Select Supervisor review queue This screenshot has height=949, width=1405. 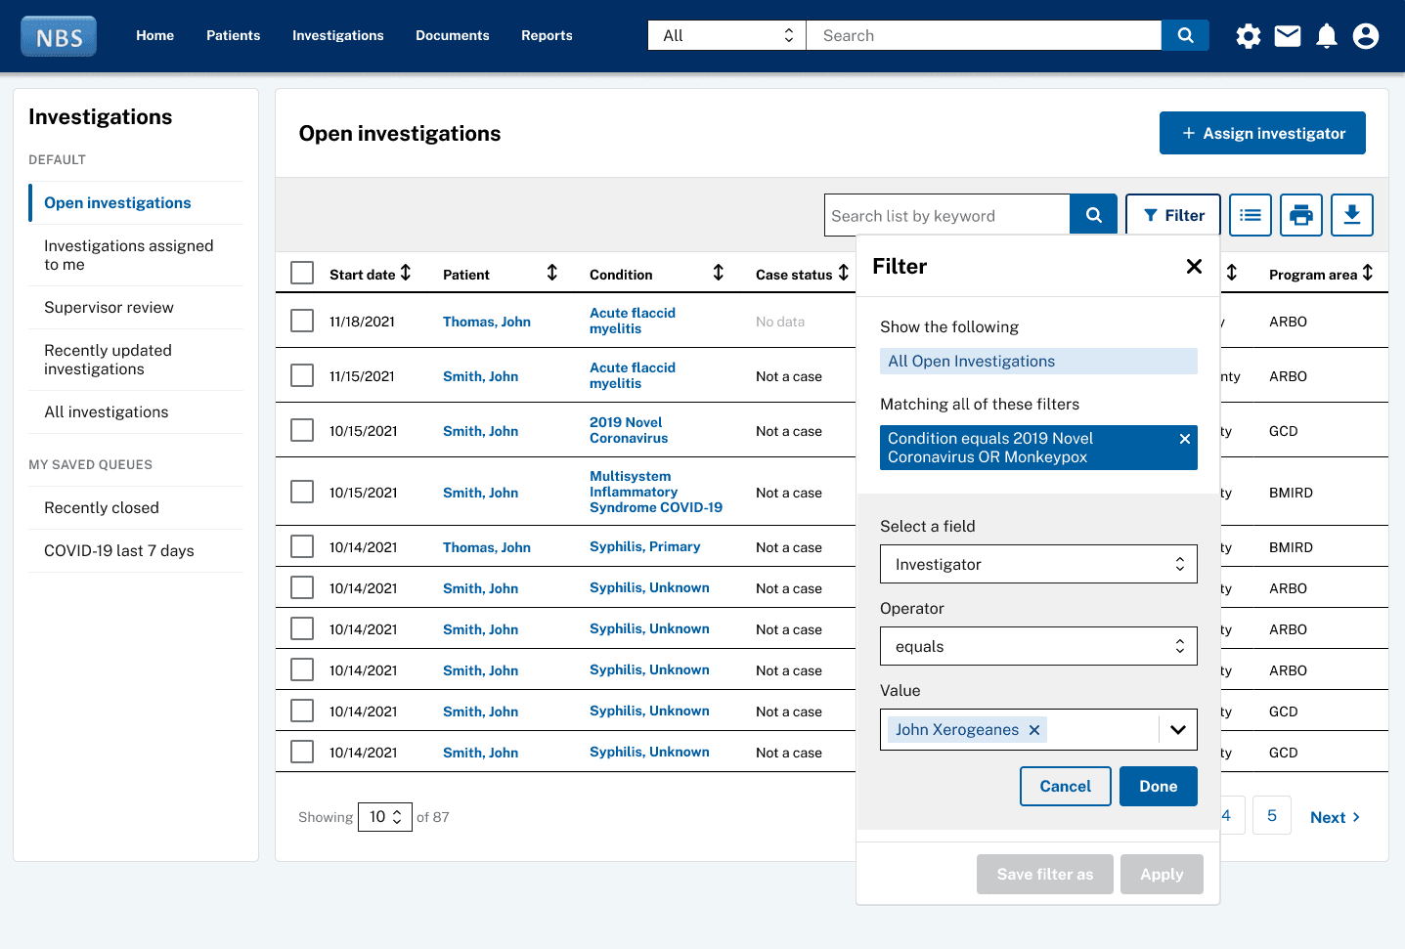tap(137, 307)
